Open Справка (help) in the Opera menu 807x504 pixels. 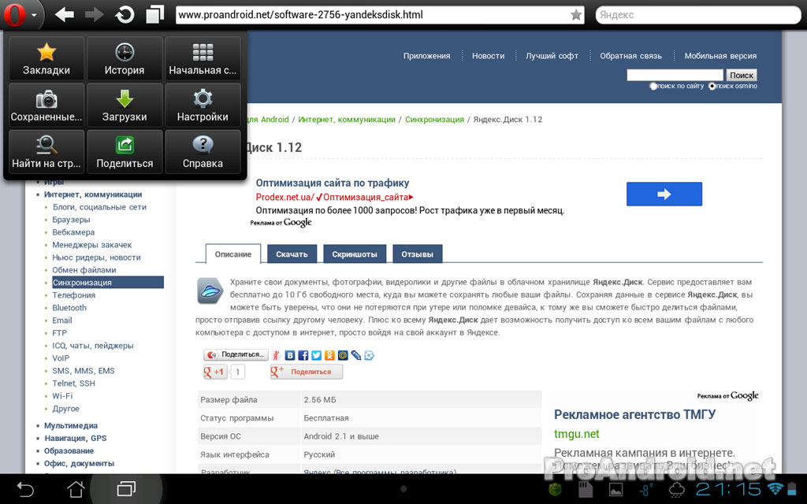203,152
